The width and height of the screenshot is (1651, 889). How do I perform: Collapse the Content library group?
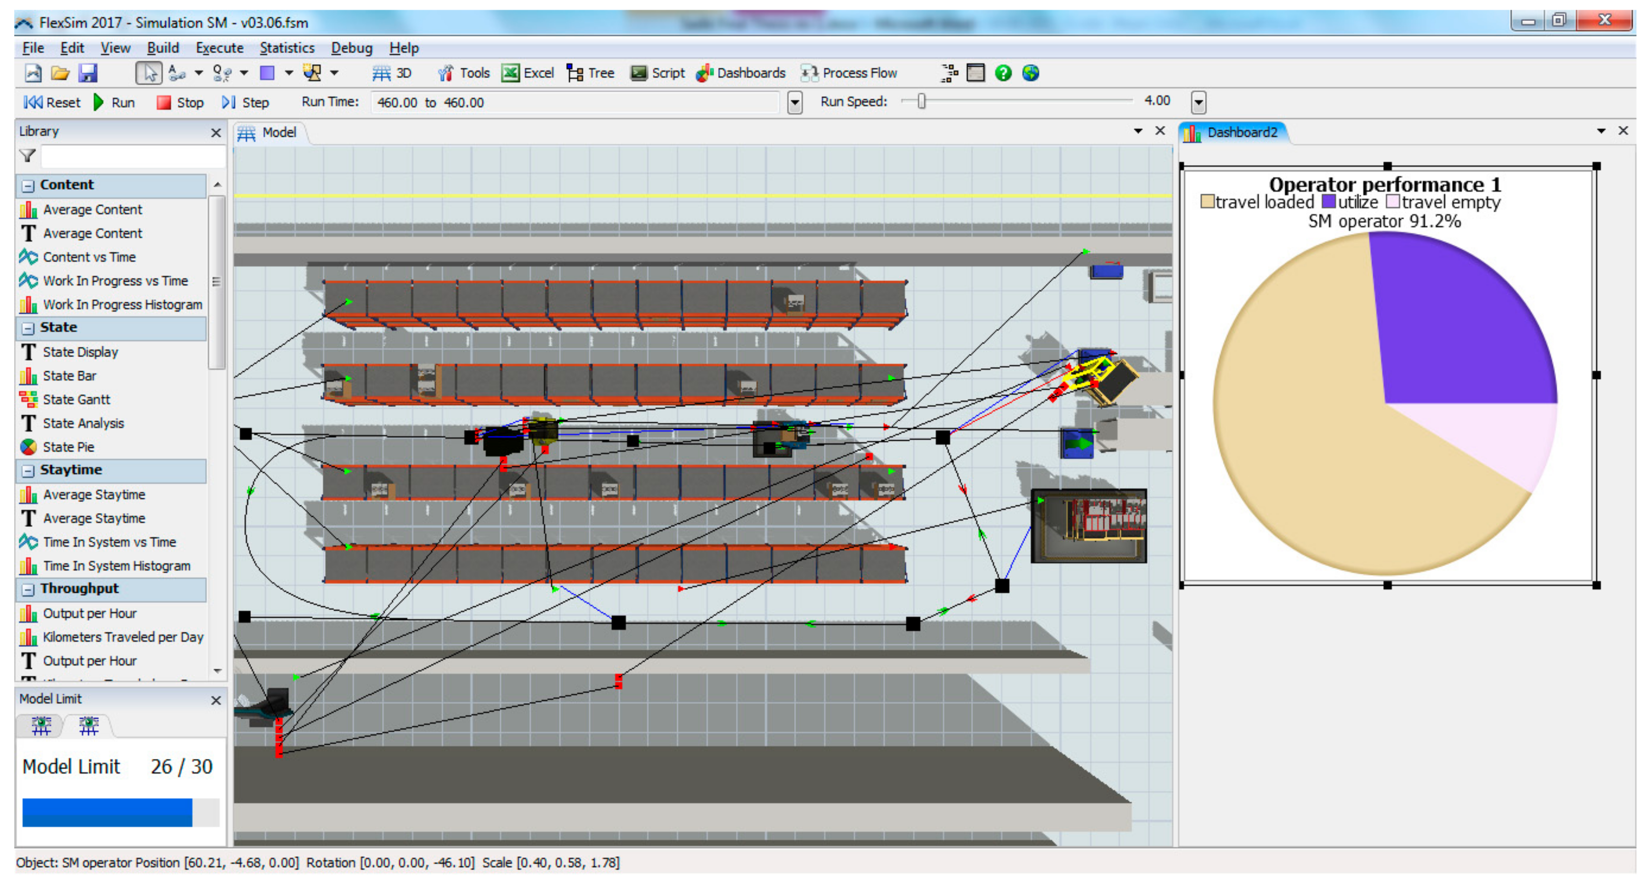(28, 185)
